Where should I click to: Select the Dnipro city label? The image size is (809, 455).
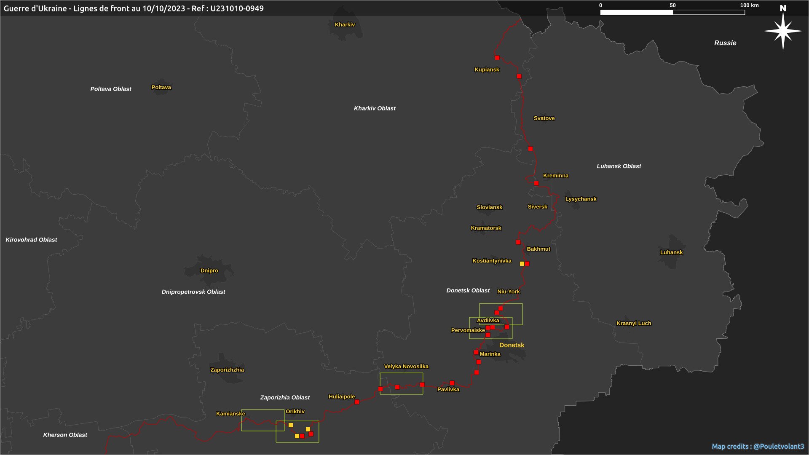click(209, 271)
